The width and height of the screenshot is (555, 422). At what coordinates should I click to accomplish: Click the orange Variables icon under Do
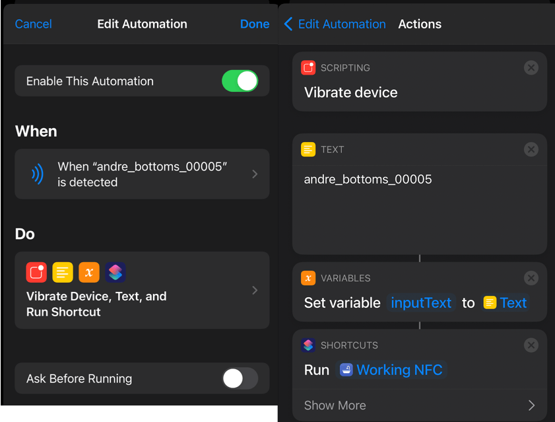tap(89, 272)
